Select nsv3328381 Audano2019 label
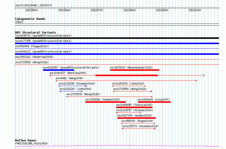This screenshot has width=226, height=149. pos(103,100)
